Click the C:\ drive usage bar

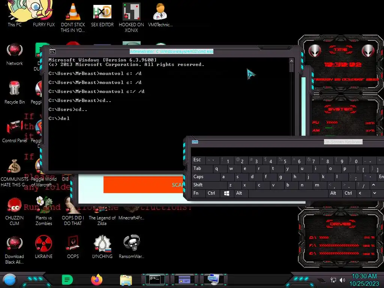coord(324,237)
